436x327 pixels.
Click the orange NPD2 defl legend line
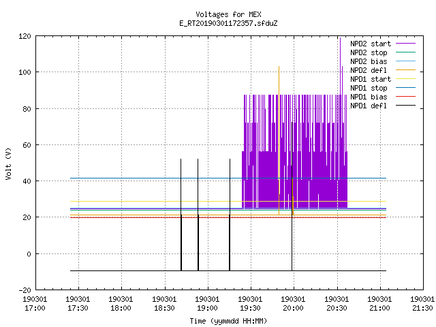(405, 69)
